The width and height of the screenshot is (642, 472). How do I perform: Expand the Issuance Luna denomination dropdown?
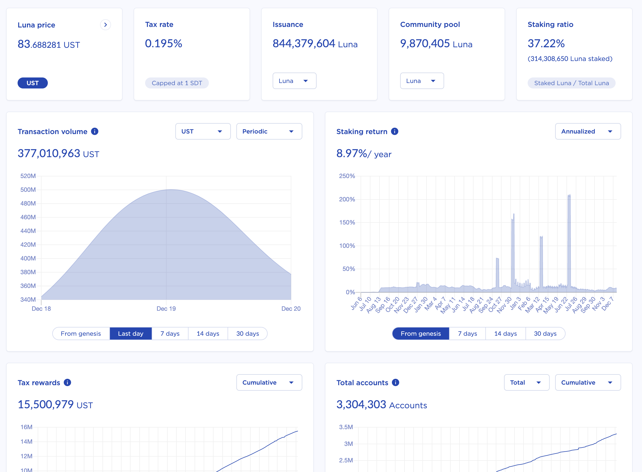click(x=294, y=81)
